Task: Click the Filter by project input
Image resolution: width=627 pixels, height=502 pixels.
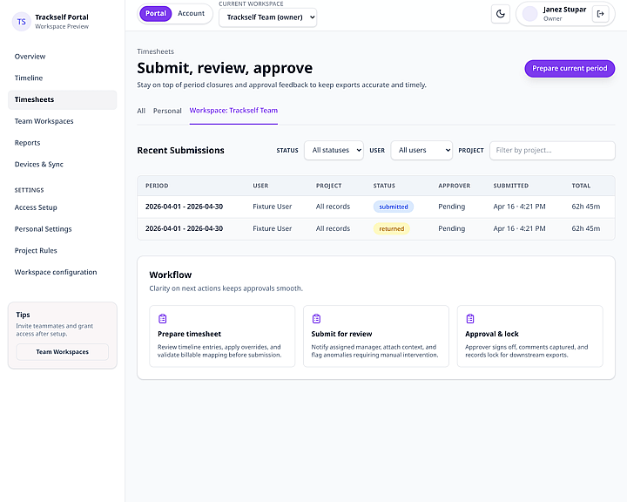Action: click(x=552, y=151)
